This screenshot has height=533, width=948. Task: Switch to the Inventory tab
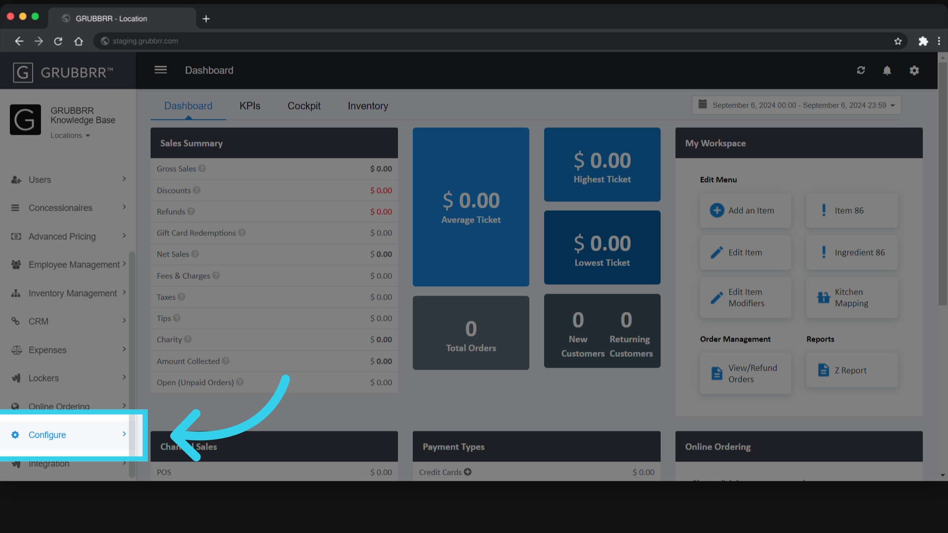click(x=368, y=106)
